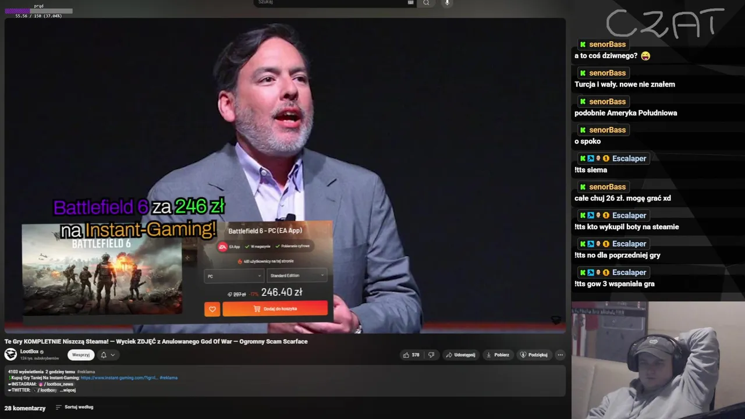The image size is (745, 419).
Task: Join channel with Wesprzyj button
Action: tap(81, 354)
